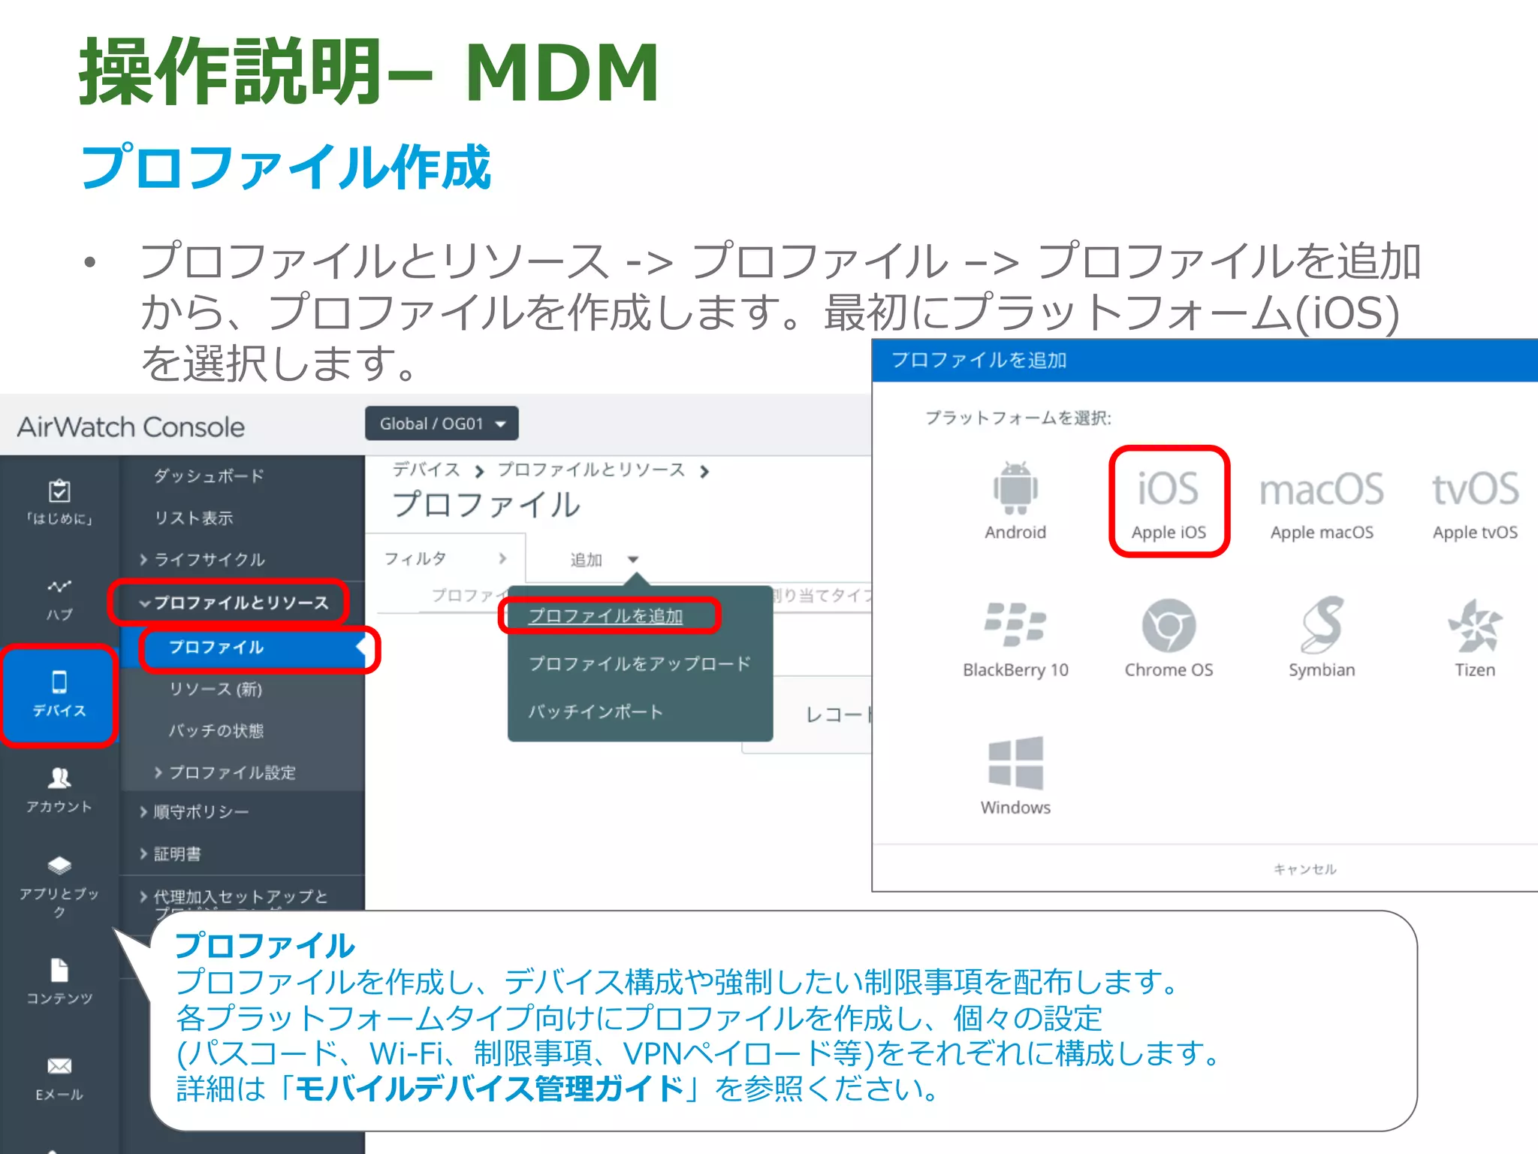
Task: Expand the フィルタ panel arrow
Action: tap(502, 558)
